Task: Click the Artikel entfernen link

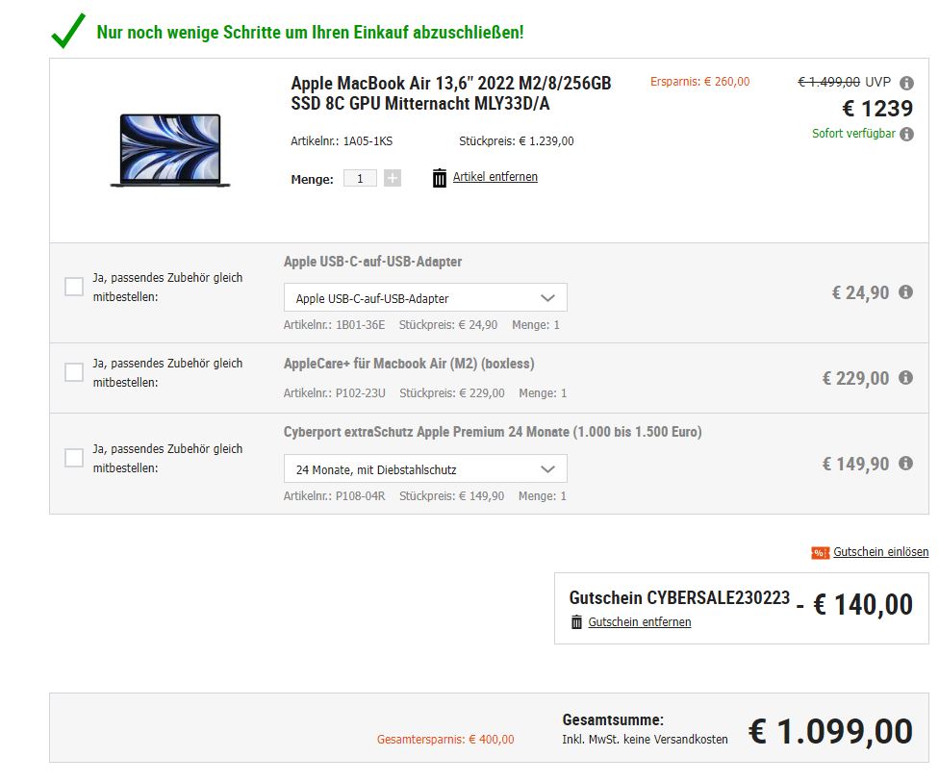Action: click(495, 177)
